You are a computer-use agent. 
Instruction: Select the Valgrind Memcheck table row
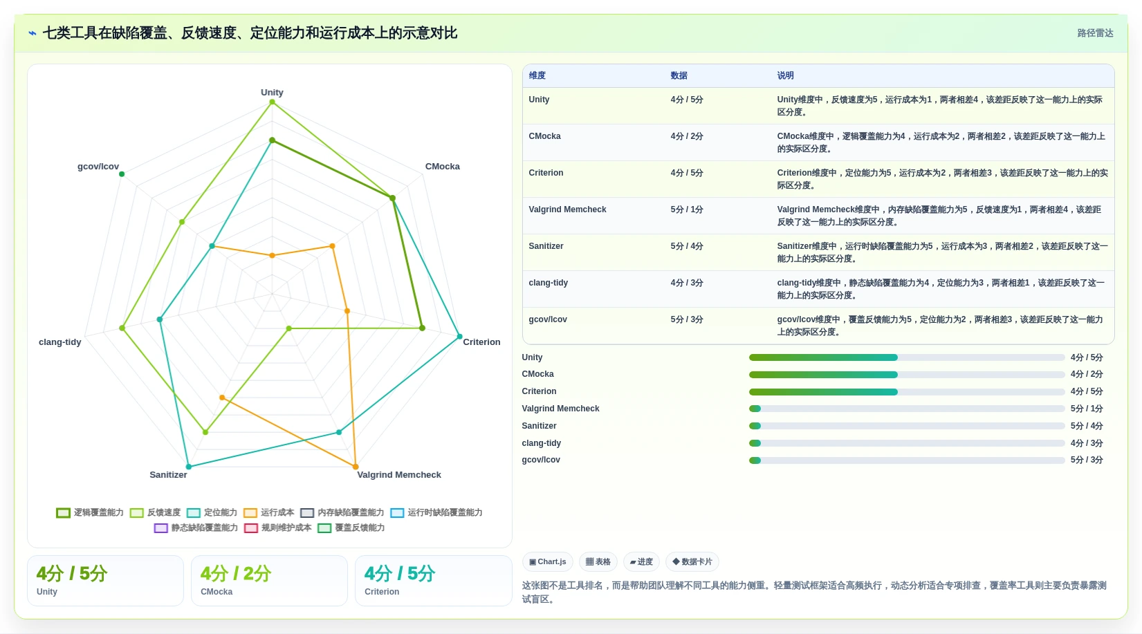pos(818,216)
